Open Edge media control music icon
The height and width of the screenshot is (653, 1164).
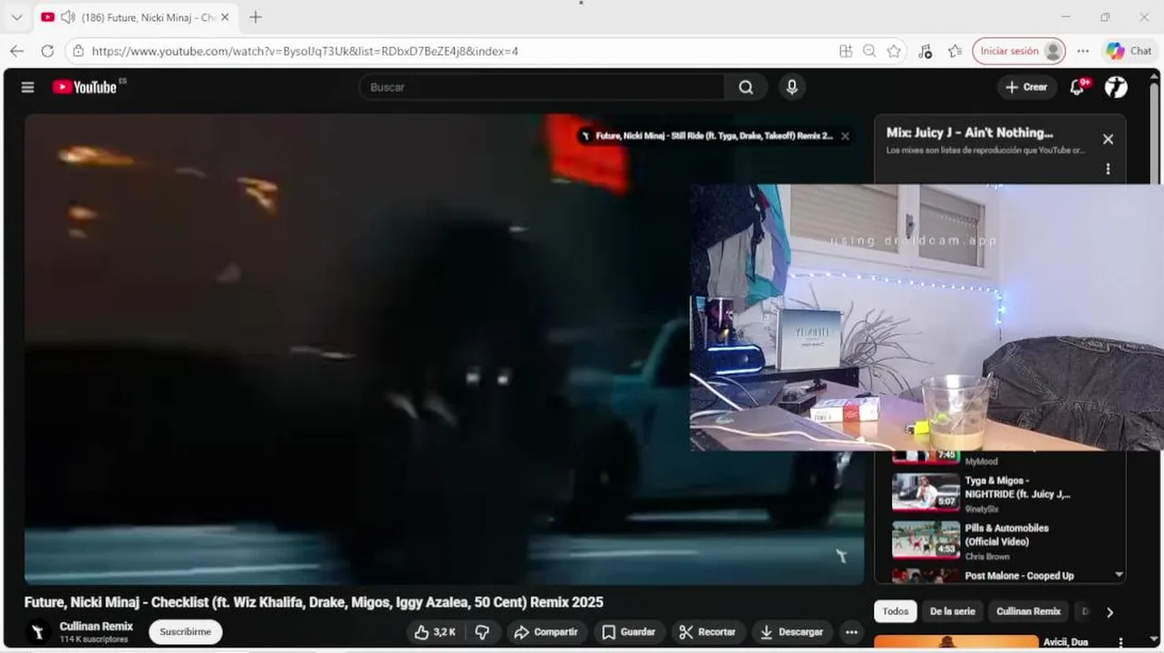click(x=925, y=51)
